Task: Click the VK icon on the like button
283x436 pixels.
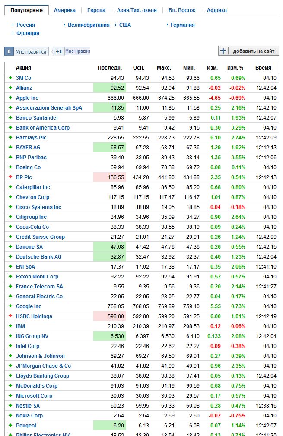Action: pos(9,51)
